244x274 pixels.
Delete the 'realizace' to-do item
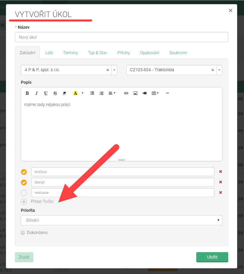coord(220,193)
